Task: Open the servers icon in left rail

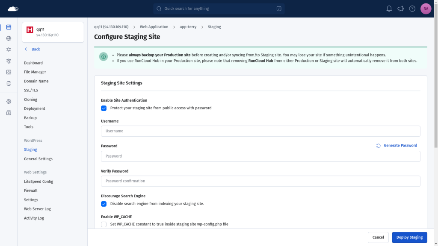Action: pyautogui.click(x=9, y=27)
